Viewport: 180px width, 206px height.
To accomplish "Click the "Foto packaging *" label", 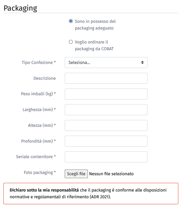I will 40,172.
